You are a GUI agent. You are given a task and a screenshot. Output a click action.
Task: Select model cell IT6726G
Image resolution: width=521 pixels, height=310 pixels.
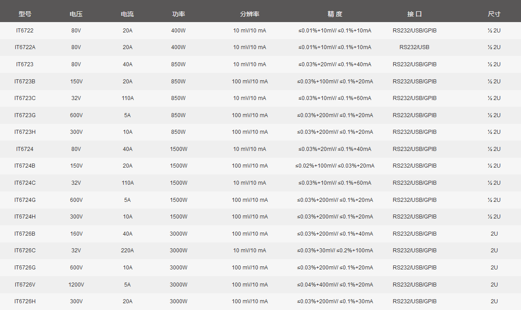click(x=25, y=268)
